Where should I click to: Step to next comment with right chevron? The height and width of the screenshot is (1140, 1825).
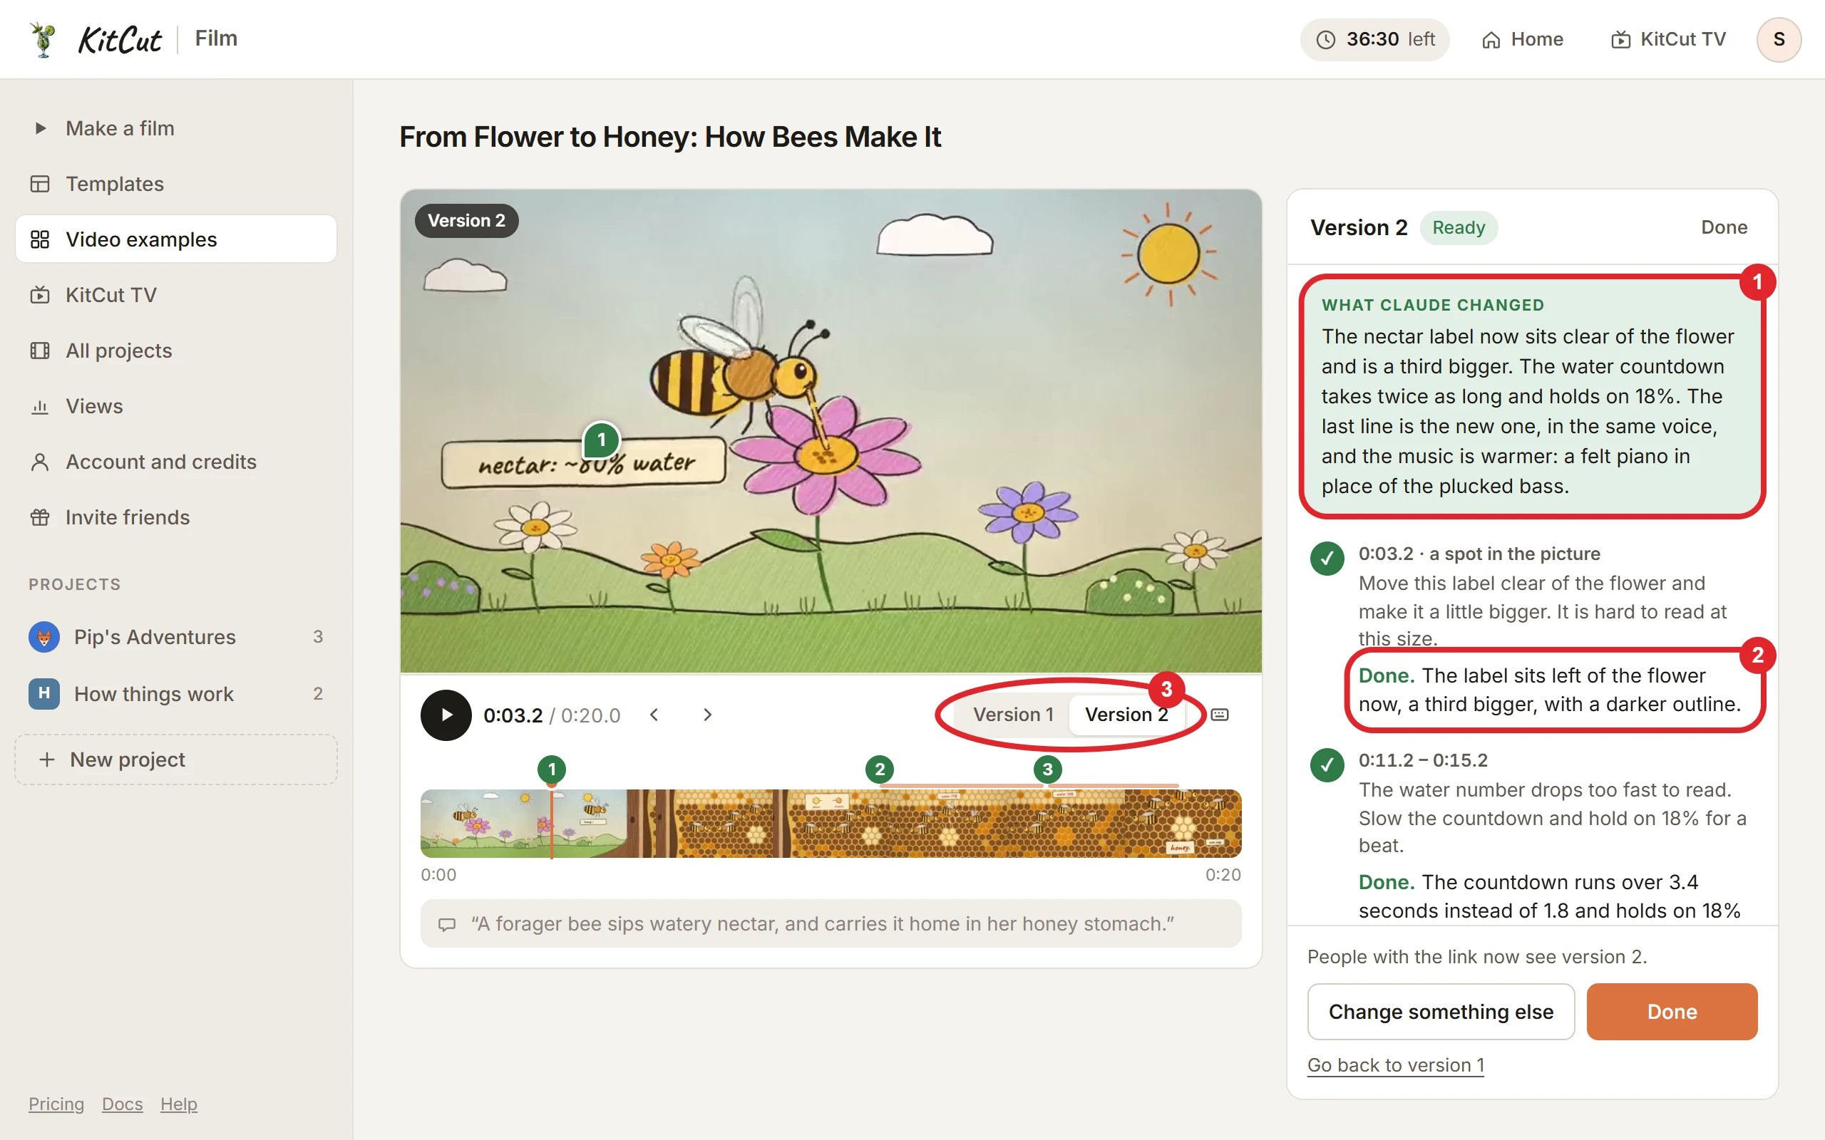pyautogui.click(x=706, y=715)
